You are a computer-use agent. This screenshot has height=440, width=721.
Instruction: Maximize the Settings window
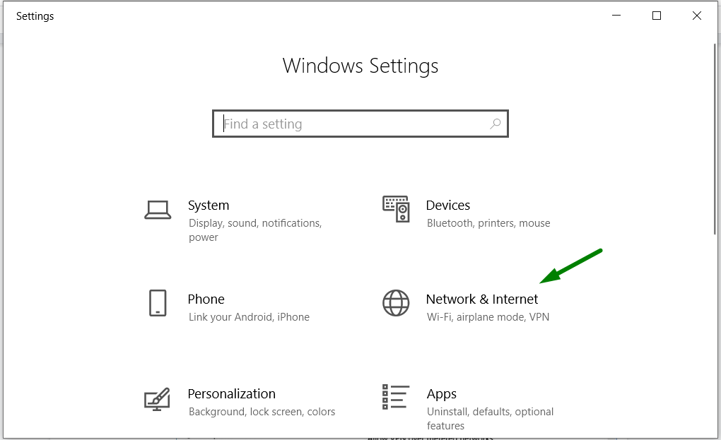click(657, 16)
